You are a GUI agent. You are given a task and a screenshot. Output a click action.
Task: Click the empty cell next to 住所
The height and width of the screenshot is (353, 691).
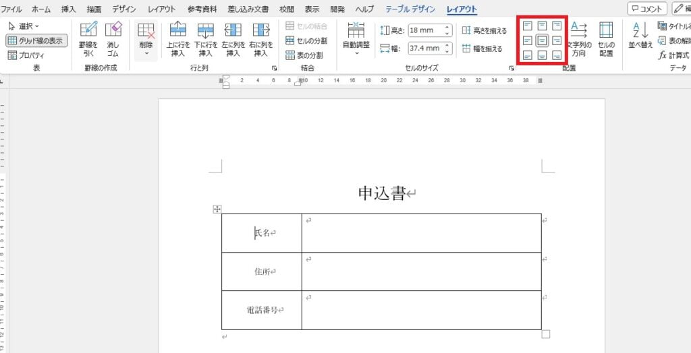point(422,271)
